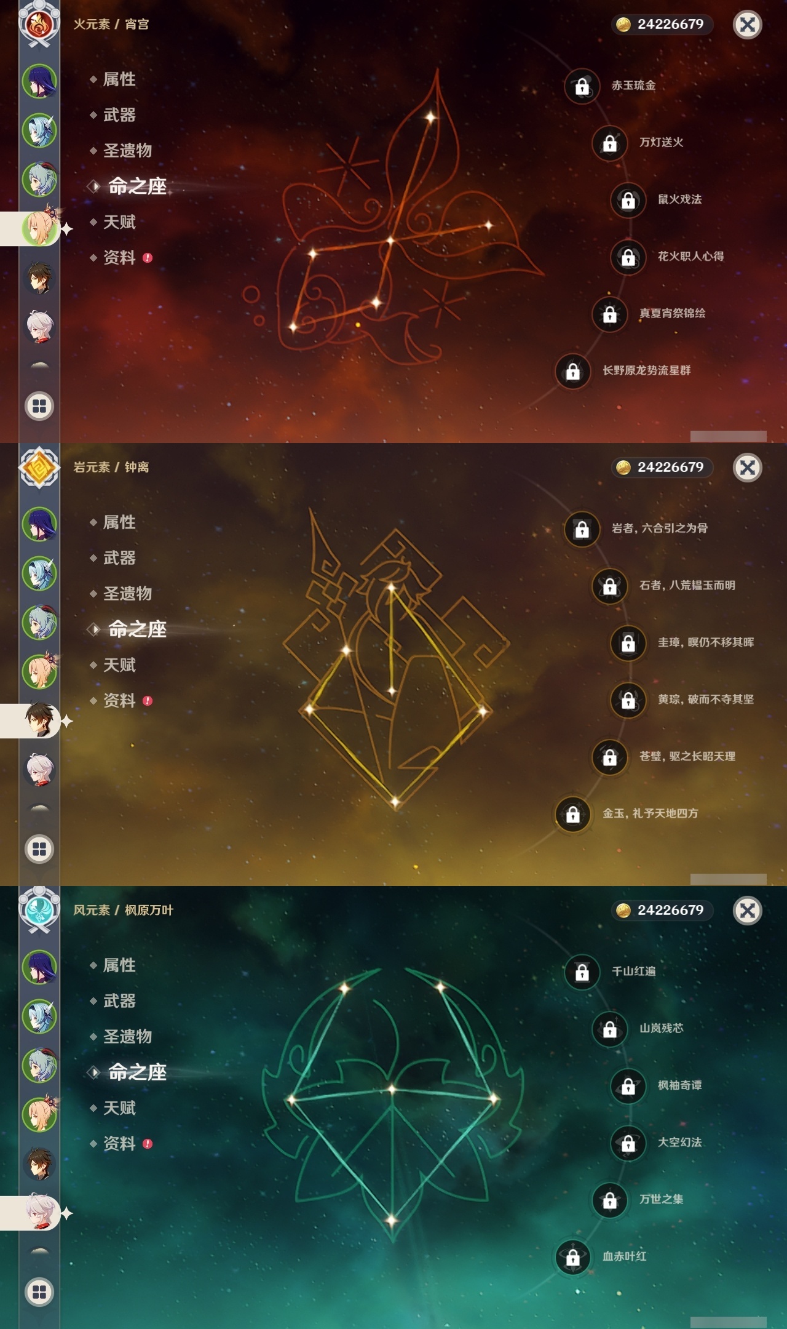
Task: Tap the lock icon next to 鼠火戏法
Action: click(x=628, y=200)
